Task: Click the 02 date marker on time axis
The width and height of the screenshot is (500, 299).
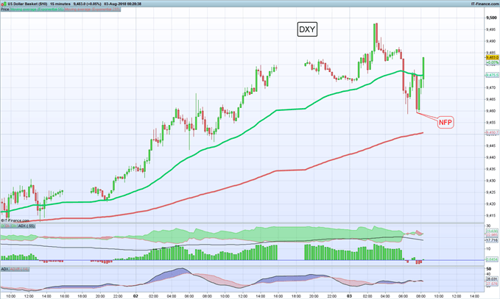Action: point(135,296)
